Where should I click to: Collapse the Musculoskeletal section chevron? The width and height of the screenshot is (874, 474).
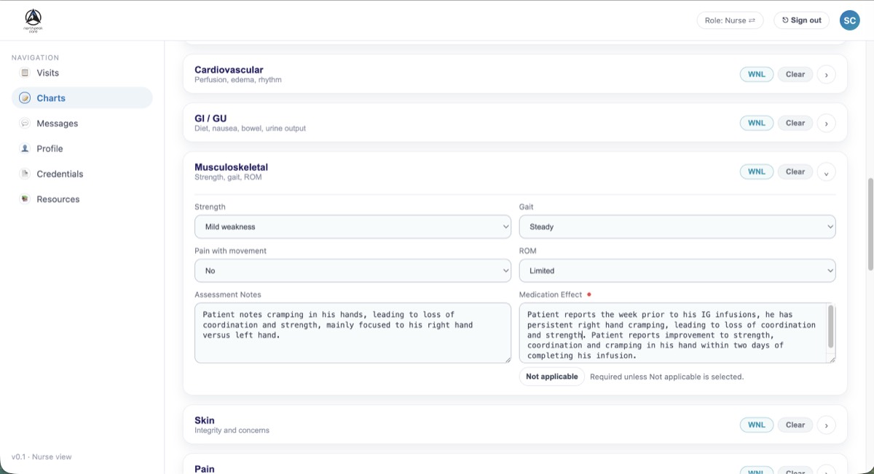(x=826, y=172)
